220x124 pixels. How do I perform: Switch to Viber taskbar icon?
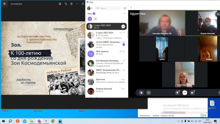pyautogui.click(x=39, y=121)
